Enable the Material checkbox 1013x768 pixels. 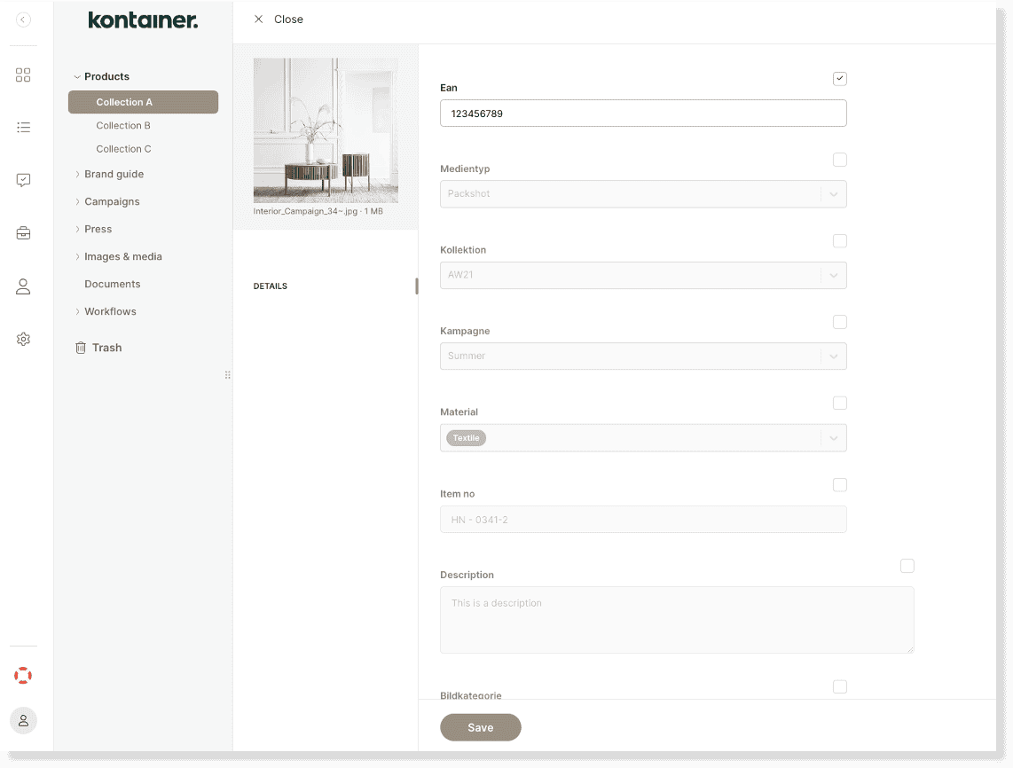[x=839, y=403]
